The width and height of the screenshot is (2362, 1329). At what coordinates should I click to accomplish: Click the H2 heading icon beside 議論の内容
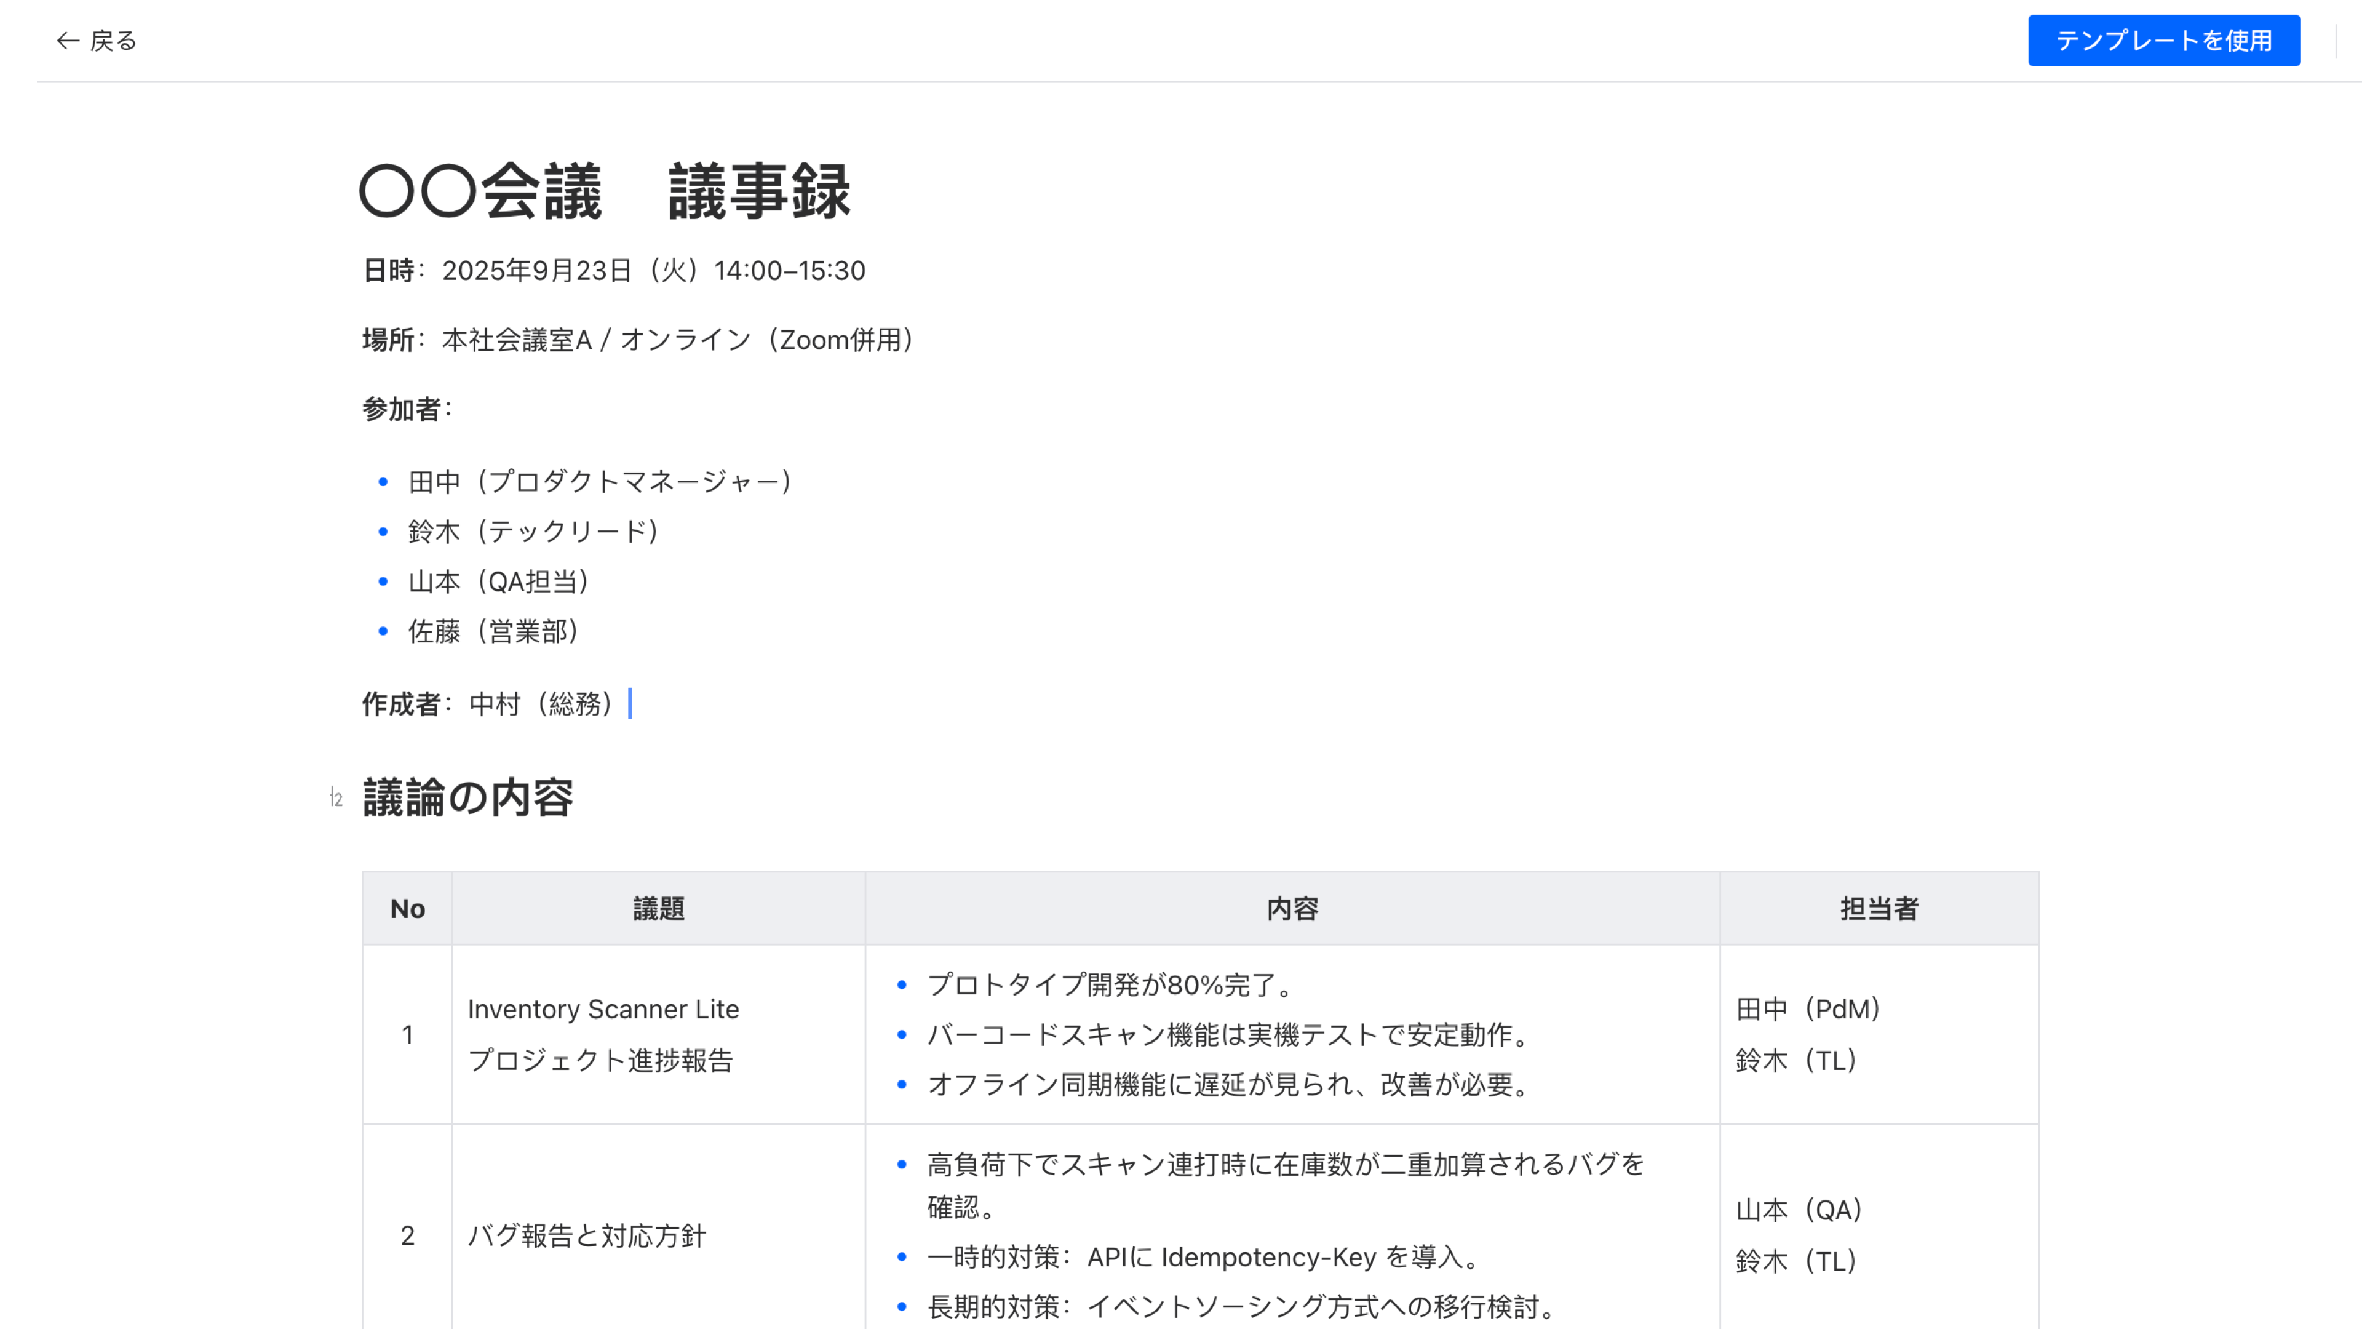pos(336,797)
